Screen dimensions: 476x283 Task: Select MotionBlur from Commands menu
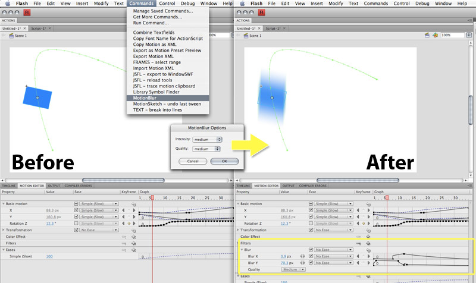pyautogui.click(x=168, y=98)
